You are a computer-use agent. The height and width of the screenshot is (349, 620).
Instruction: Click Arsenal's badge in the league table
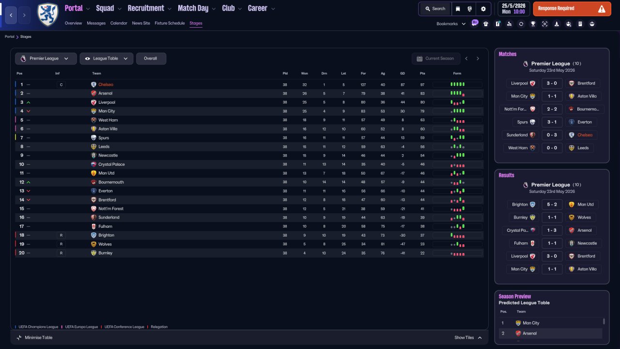94,94
